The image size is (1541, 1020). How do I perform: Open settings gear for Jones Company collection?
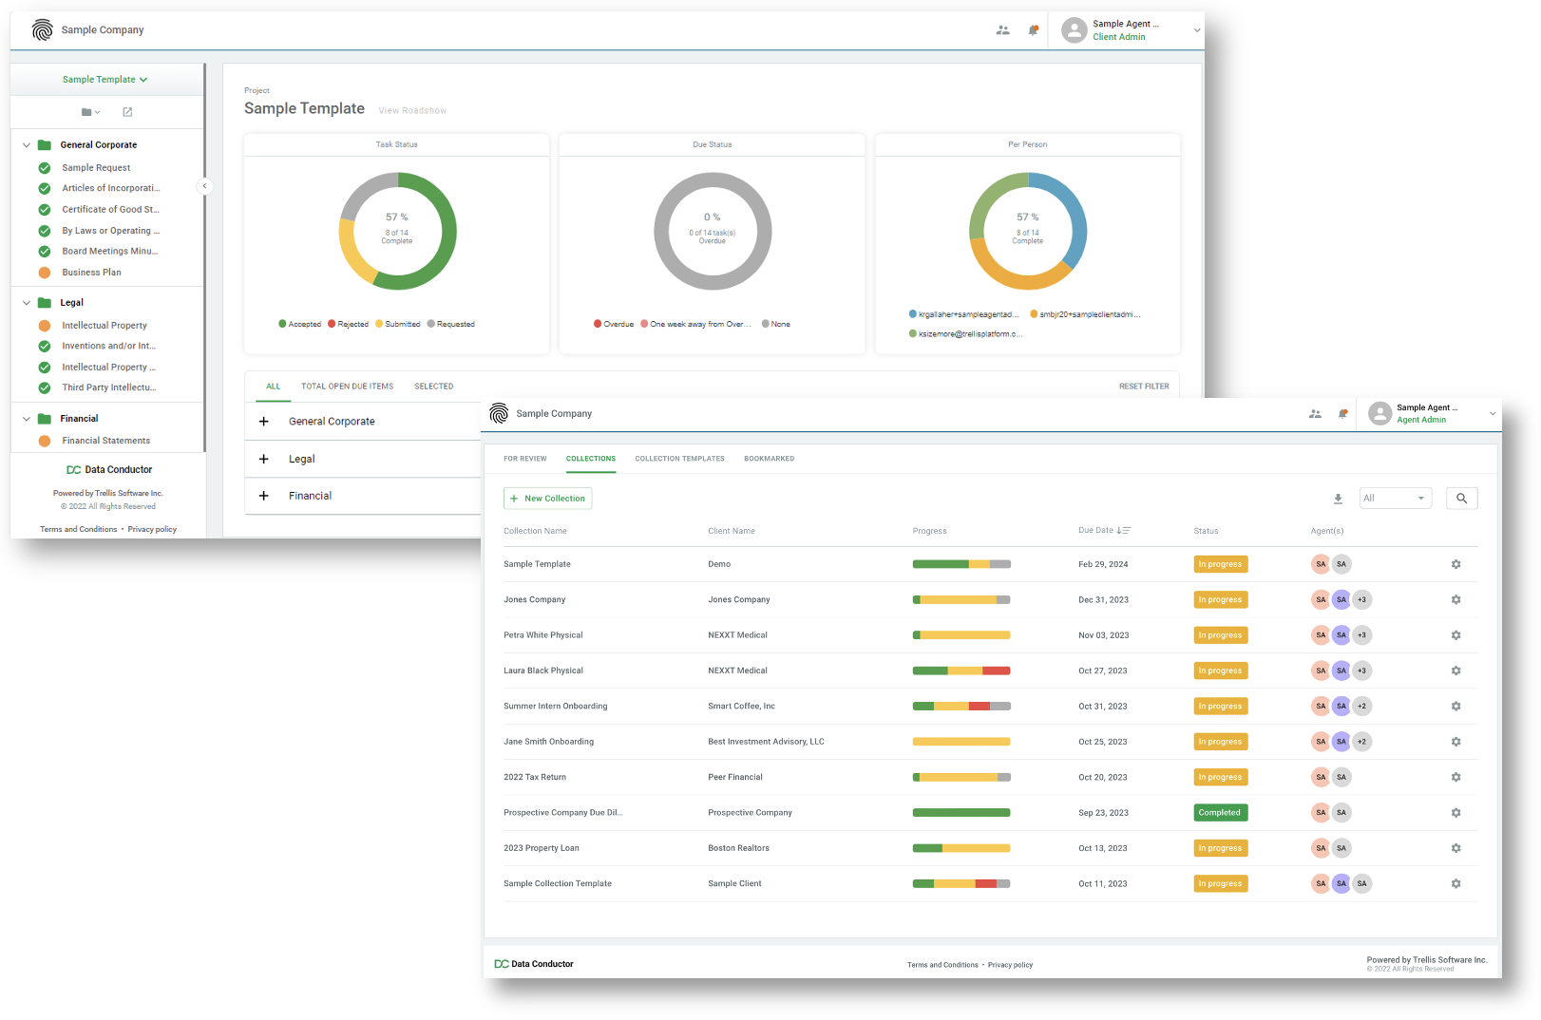click(x=1455, y=600)
